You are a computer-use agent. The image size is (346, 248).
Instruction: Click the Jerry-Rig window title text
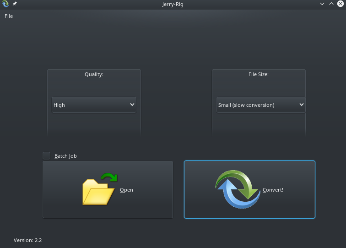173,4
